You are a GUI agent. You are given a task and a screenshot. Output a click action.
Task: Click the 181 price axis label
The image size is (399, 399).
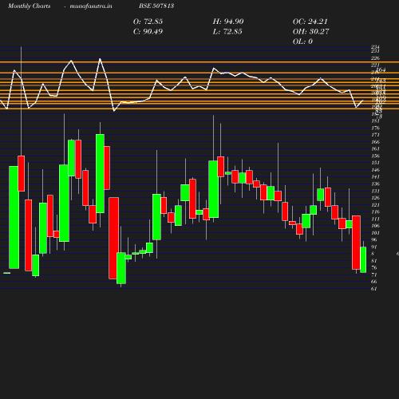pyautogui.click(x=375, y=121)
